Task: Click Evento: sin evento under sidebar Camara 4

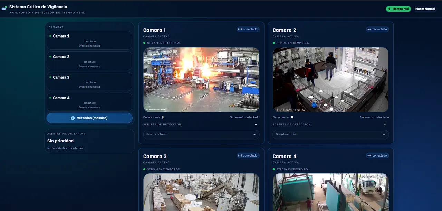Action: pyautogui.click(x=89, y=107)
